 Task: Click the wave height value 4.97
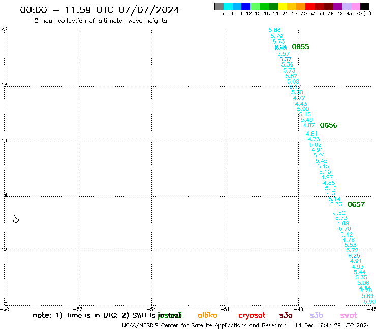coord(327,177)
